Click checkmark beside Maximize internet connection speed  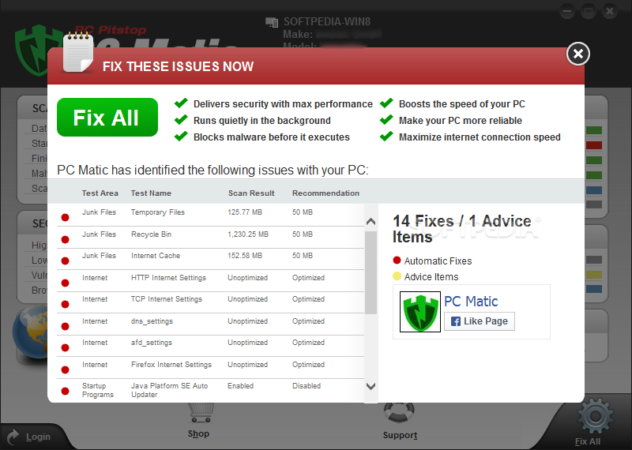[x=386, y=136]
